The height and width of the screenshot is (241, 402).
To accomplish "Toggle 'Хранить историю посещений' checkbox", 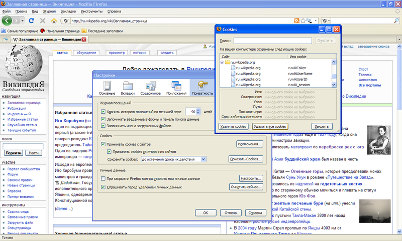I will [103, 112].
